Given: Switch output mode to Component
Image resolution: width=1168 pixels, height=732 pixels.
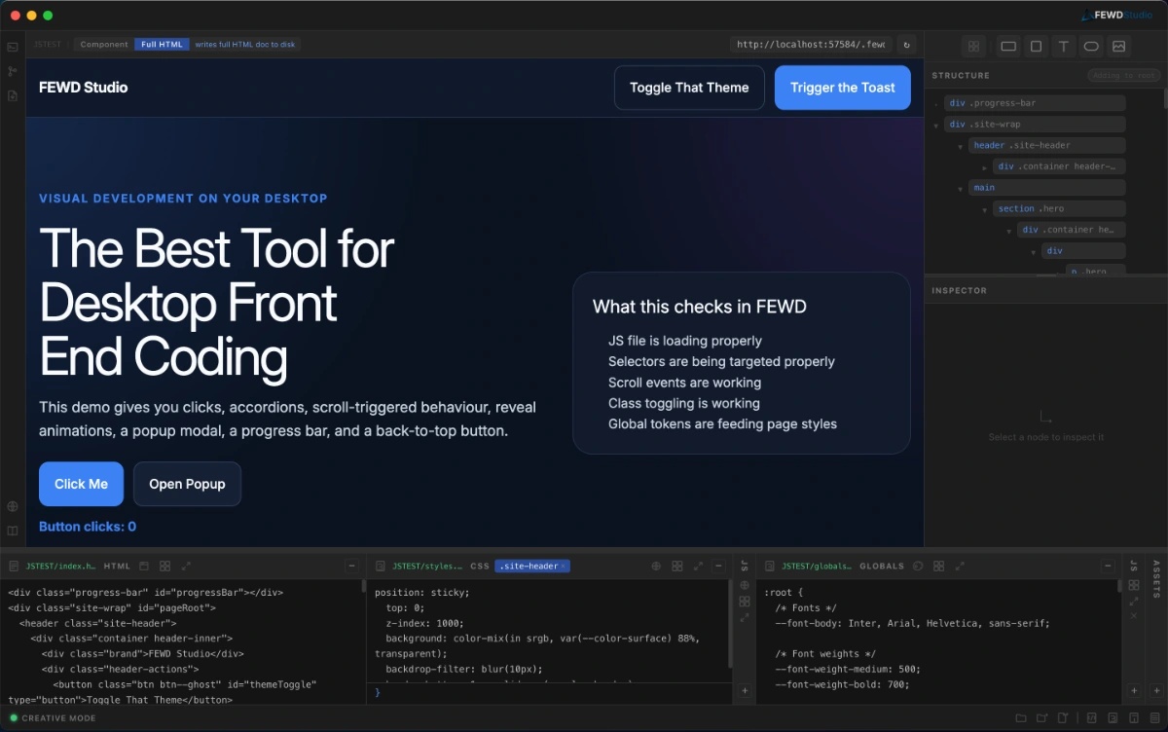Looking at the screenshot, I should pos(104,45).
